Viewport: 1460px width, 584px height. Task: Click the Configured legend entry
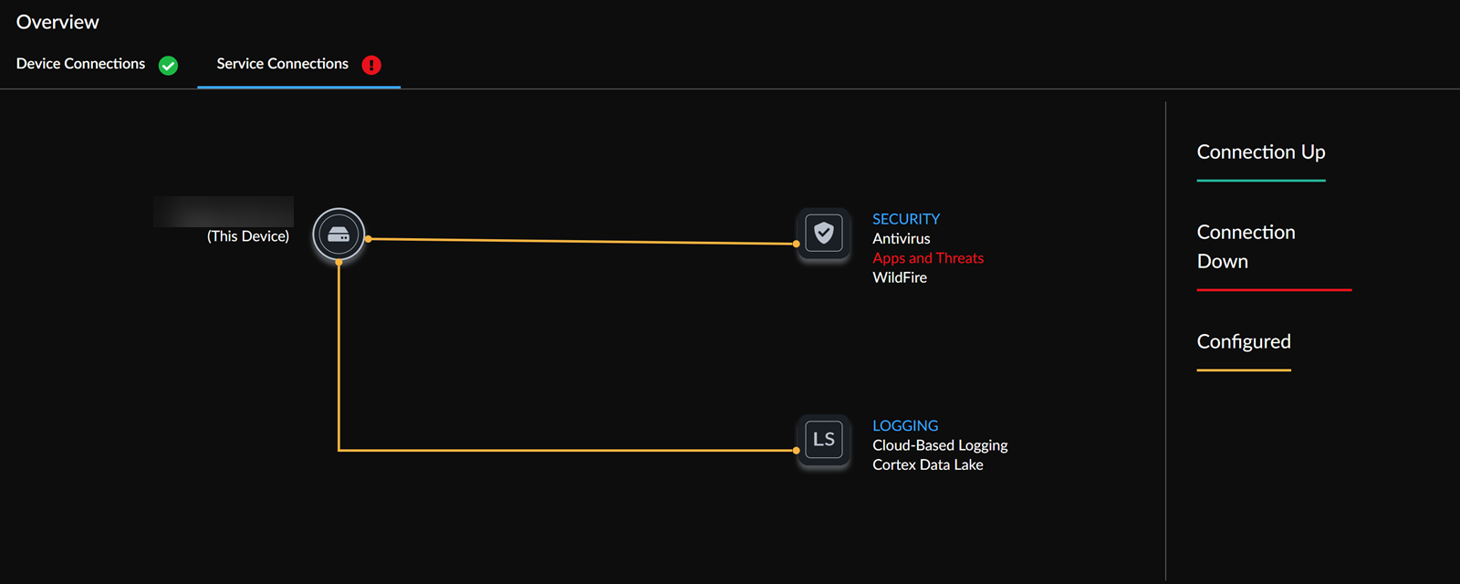click(x=1243, y=341)
